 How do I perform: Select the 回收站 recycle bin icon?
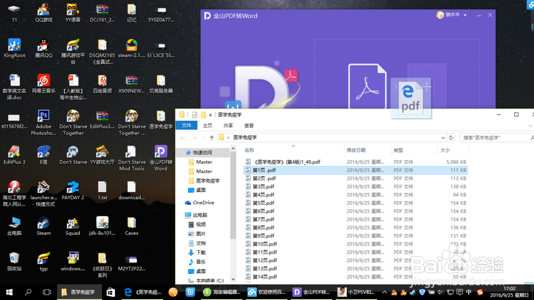coord(14,262)
